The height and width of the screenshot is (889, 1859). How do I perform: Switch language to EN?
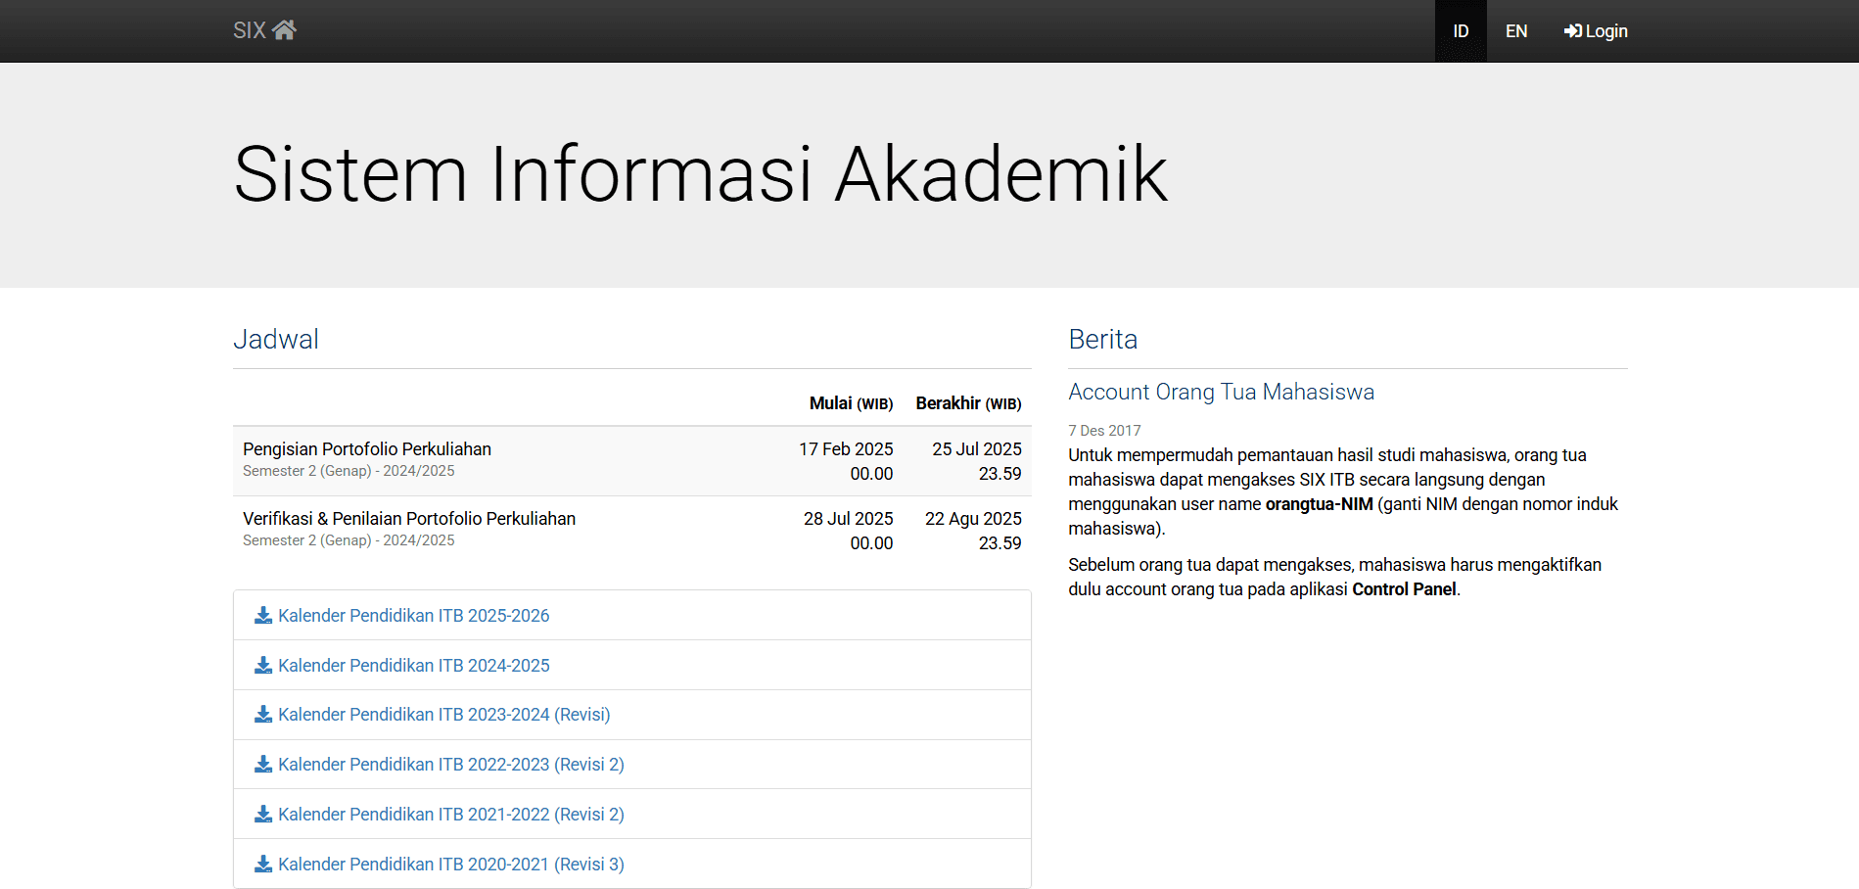[1515, 31]
